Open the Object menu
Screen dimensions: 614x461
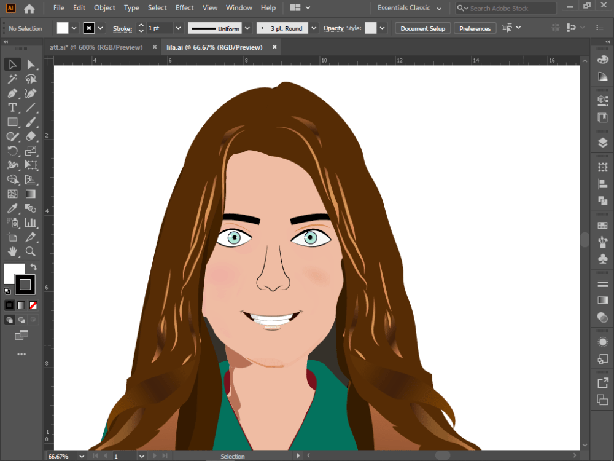[104, 8]
